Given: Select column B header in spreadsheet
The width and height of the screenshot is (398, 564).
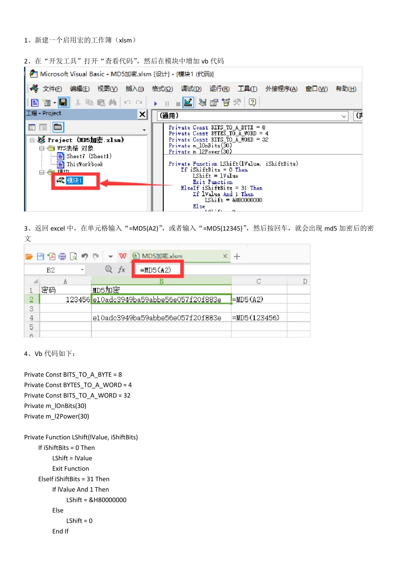Looking at the screenshot, I should (x=161, y=281).
